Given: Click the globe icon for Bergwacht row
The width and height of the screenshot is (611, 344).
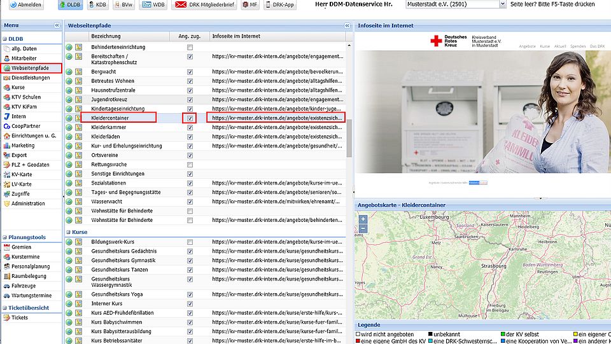Looking at the screenshot, I should (x=69, y=72).
